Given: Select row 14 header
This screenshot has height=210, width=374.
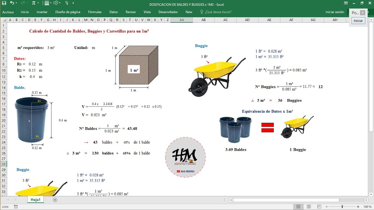Looking at the screenshot, I should tap(4, 87).
